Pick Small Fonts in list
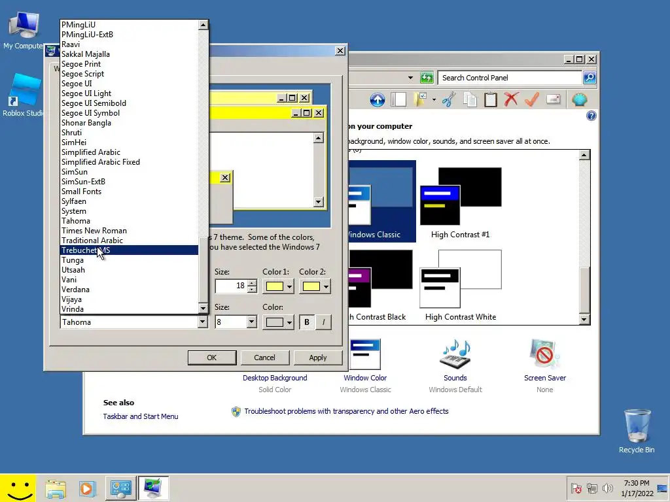 tap(129, 192)
